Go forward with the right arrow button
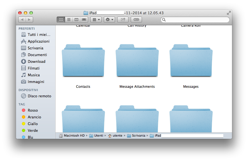 [29, 20]
